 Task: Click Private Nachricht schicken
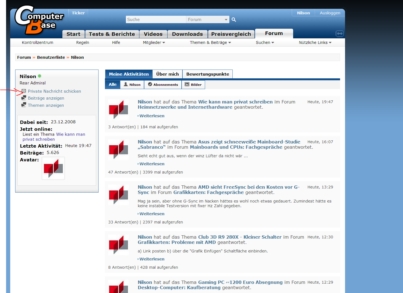click(x=54, y=91)
